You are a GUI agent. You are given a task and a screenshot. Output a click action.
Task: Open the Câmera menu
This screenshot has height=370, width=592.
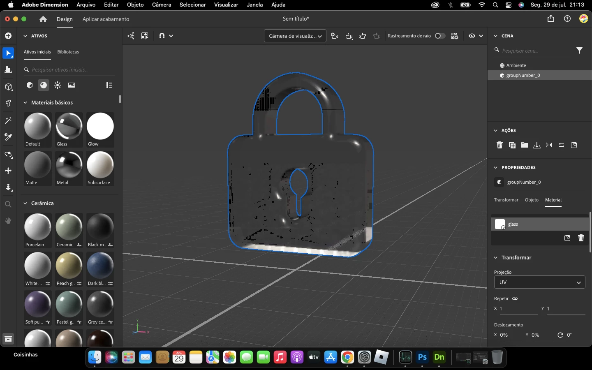(162, 5)
